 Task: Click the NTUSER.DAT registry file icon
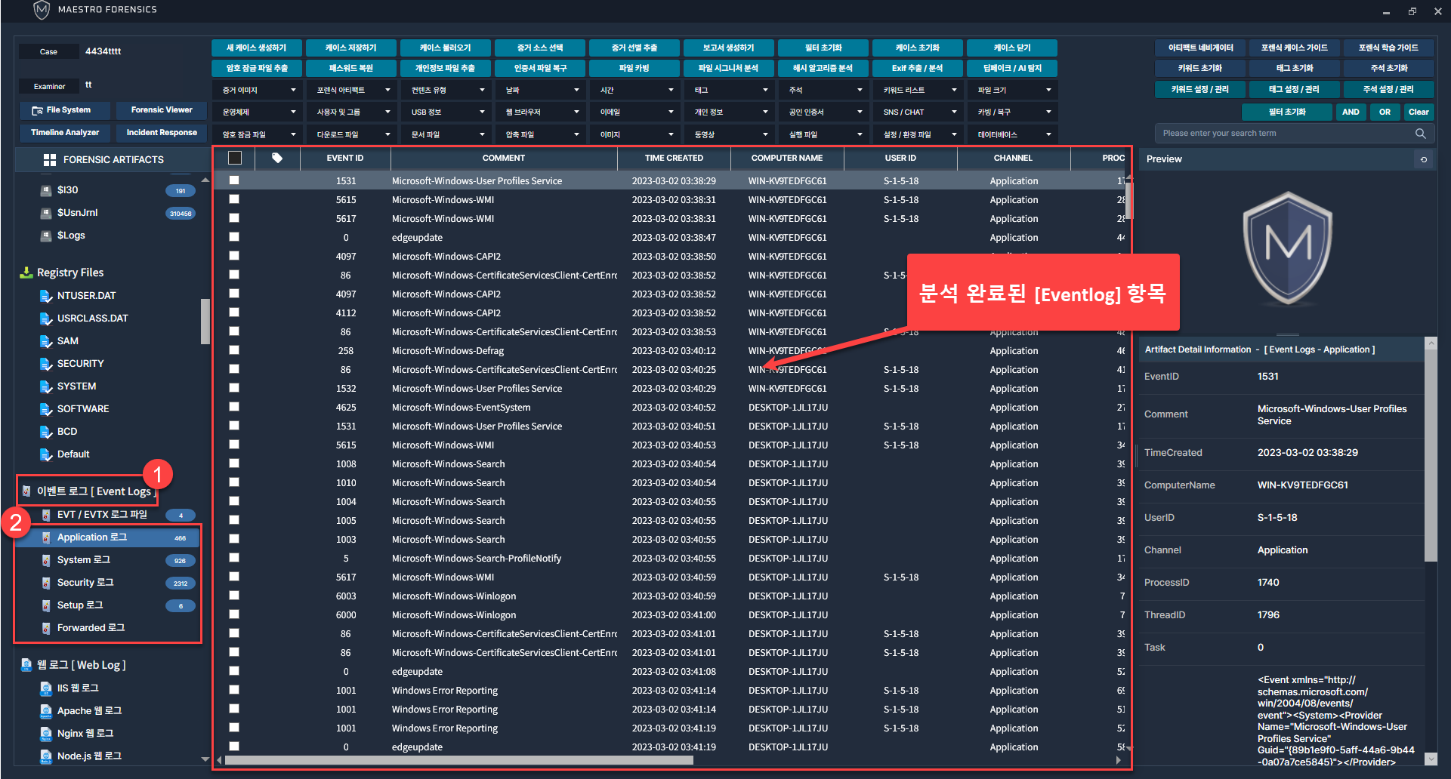pyautogui.click(x=45, y=296)
